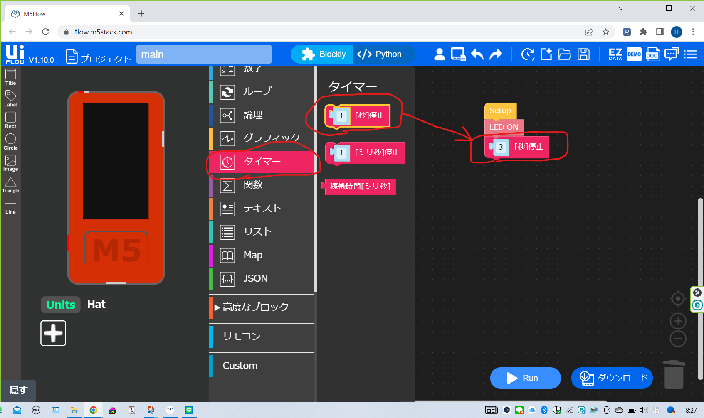The width and height of the screenshot is (704, 418).
Task: Open the DEMO examples icon
Action: [x=634, y=54]
